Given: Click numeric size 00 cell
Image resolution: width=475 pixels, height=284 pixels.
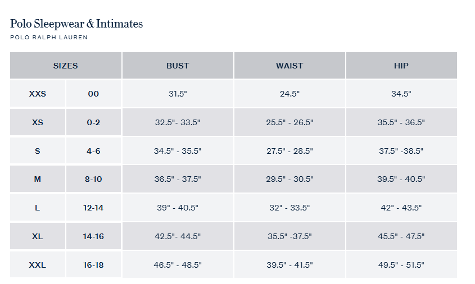Looking at the screenshot, I should 93,94.
